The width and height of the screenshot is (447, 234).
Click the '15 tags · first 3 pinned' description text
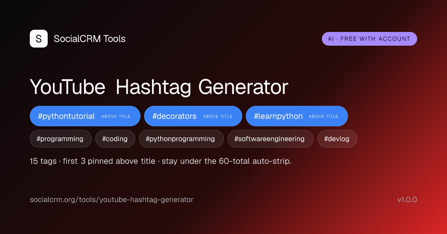(161, 161)
